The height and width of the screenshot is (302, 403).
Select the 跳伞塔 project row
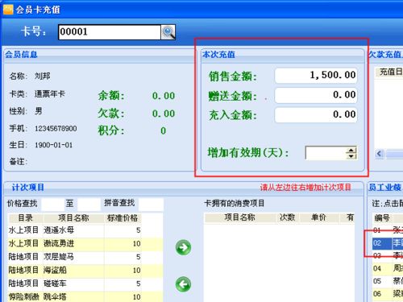pos(85,297)
